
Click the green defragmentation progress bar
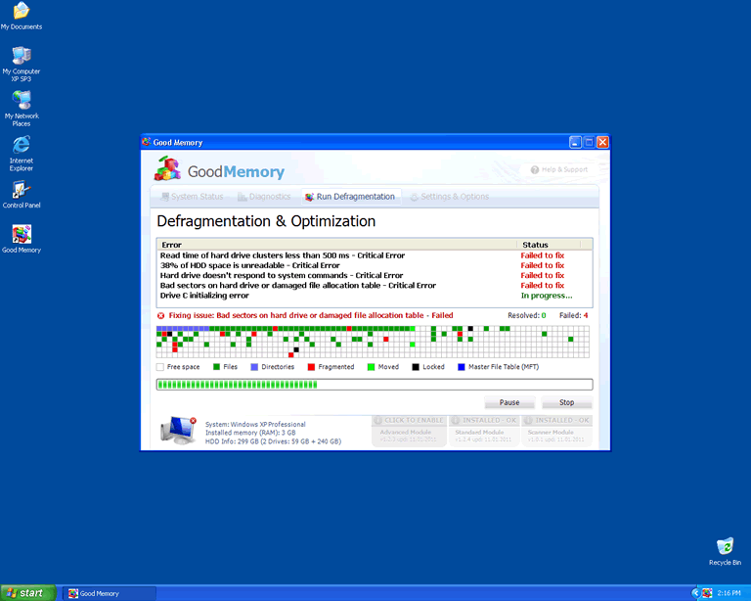point(375,385)
